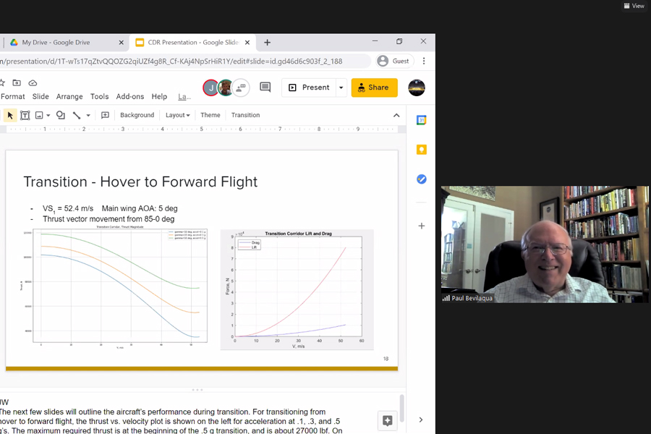This screenshot has height=434, width=651.
Task: Expand the line tool options arrow
Action: click(88, 115)
